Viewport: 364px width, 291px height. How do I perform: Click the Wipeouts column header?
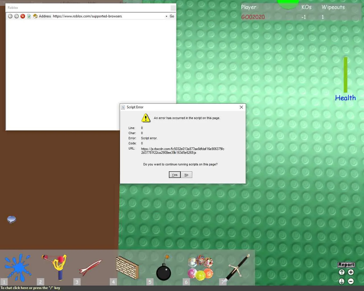(x=333, y=7)
